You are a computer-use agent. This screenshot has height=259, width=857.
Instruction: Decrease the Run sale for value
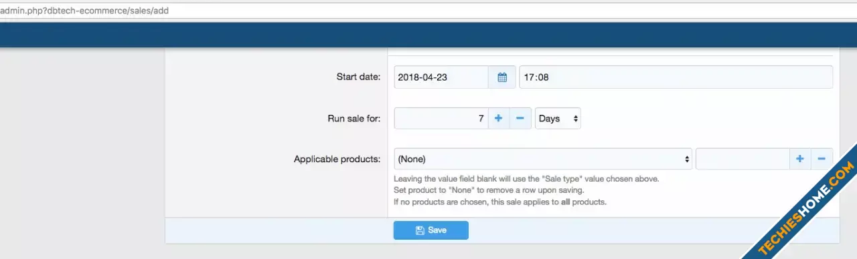tap(520, 118)
